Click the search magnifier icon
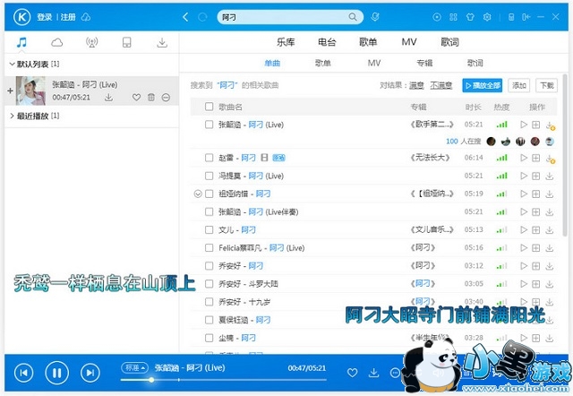Image resolution: width=573 pixels, height=396 pixels. [x=356, y=17]
